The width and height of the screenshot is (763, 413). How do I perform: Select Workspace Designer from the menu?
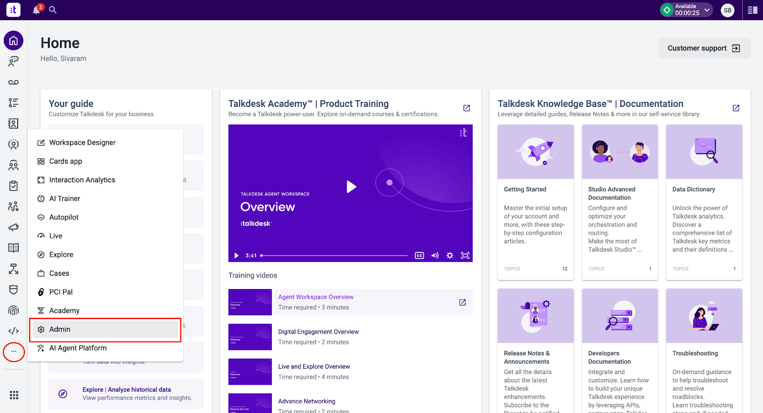pos(105,143)
